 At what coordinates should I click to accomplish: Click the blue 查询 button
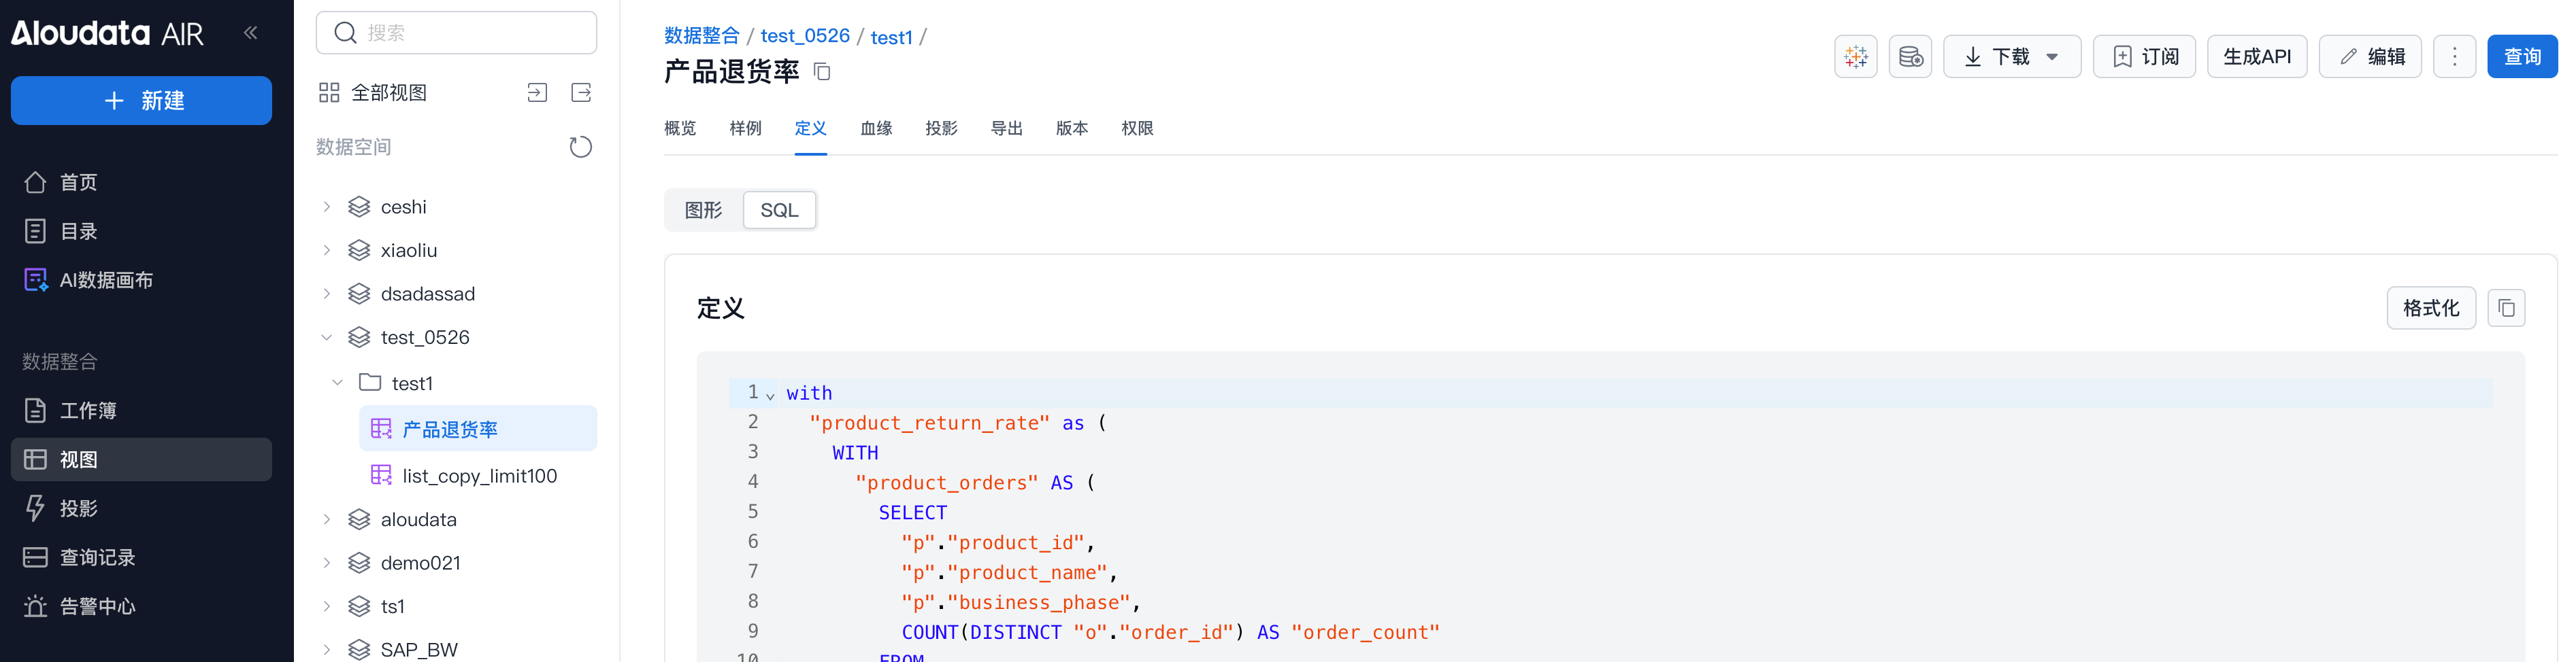[x=2521, y=57]
